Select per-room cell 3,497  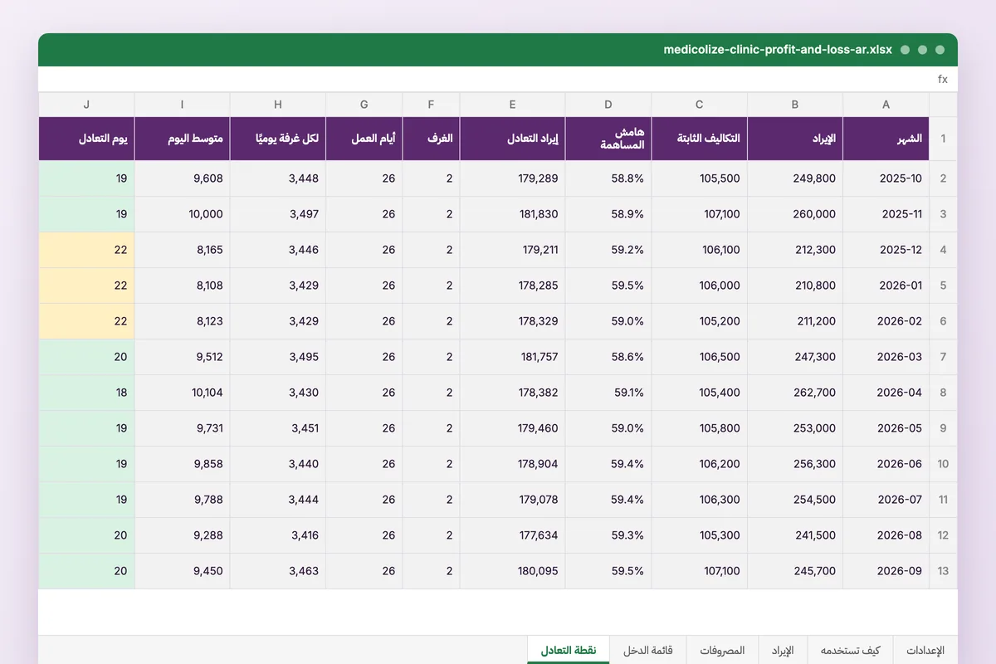(278, 214)
